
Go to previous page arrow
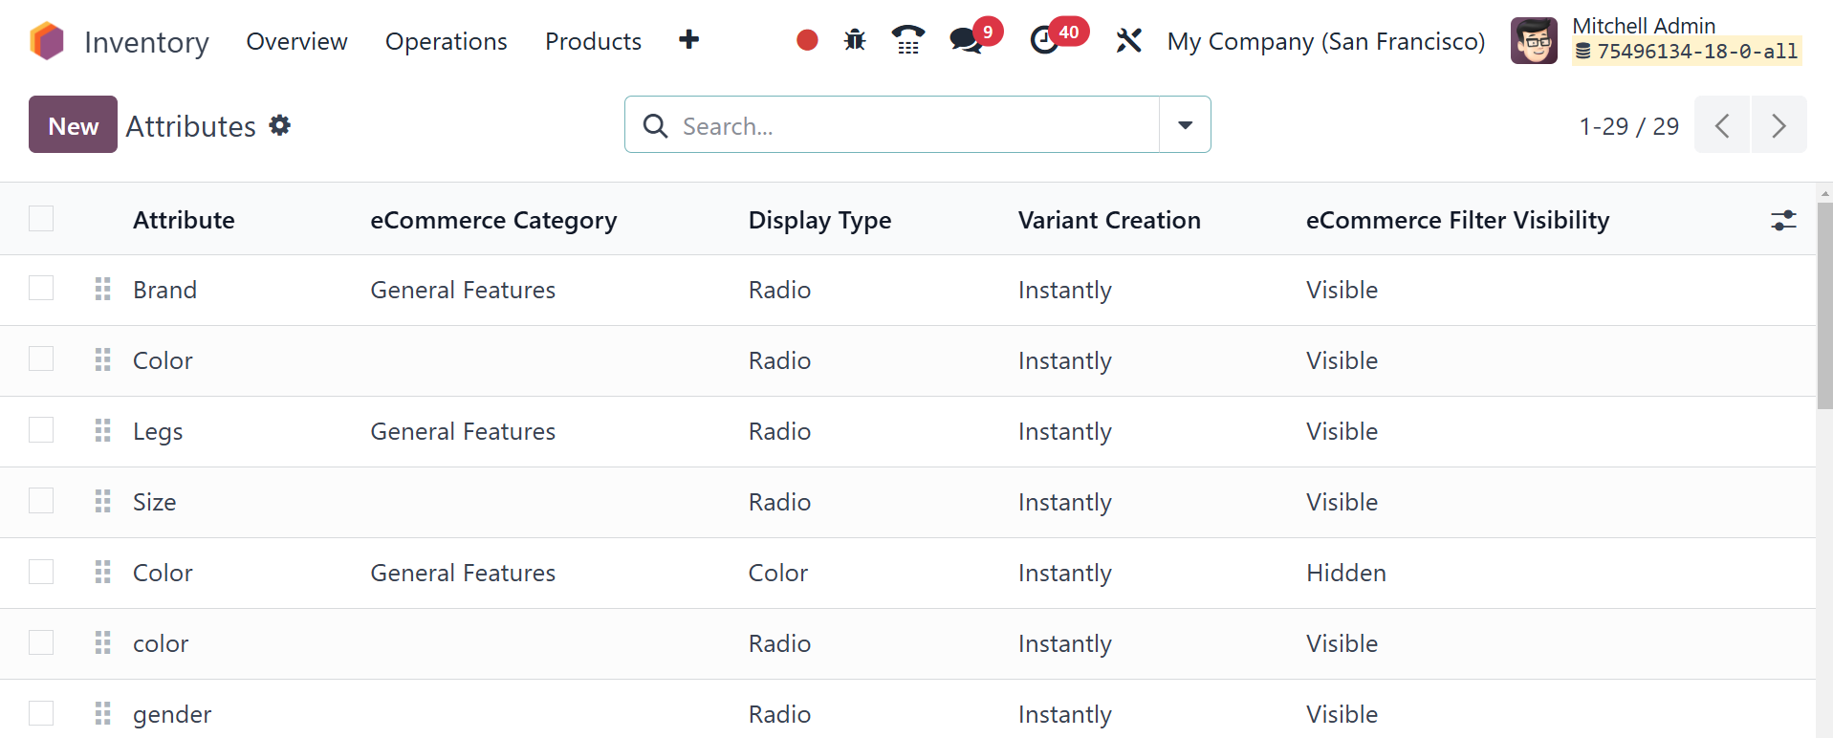1722,125
